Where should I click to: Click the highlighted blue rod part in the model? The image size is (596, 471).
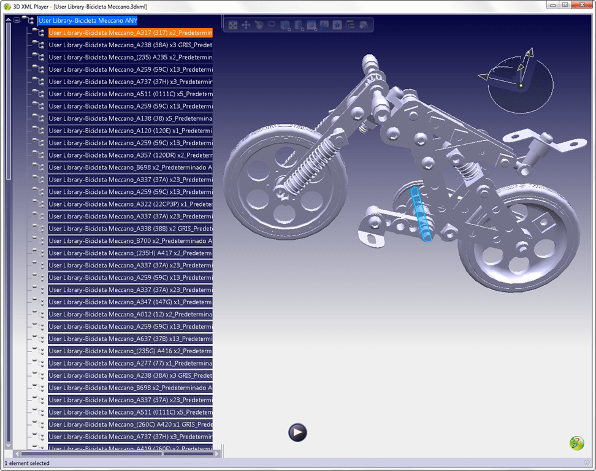pyautogui.click(x=421, y=214)
